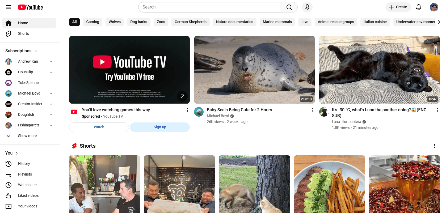
Task: Open the notifications bell
Action: click(418, 7)
